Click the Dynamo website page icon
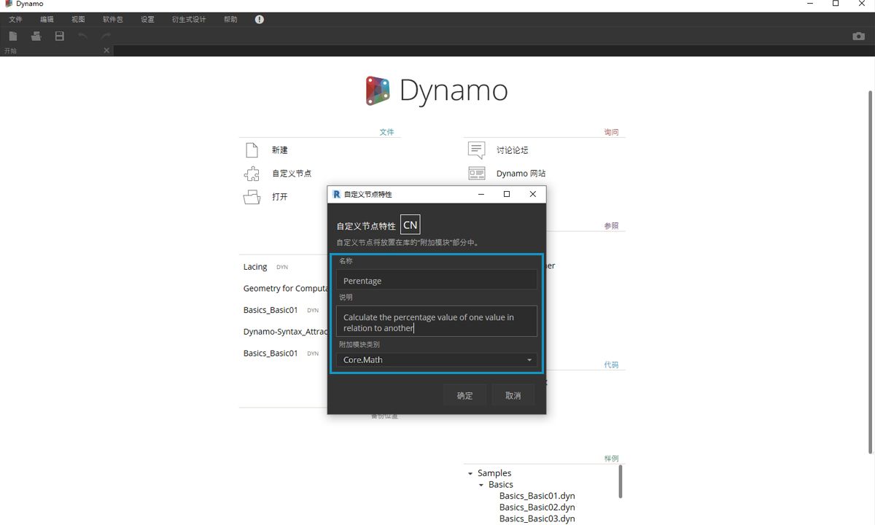This screenshot has height=525, width=875. [476, 174]
